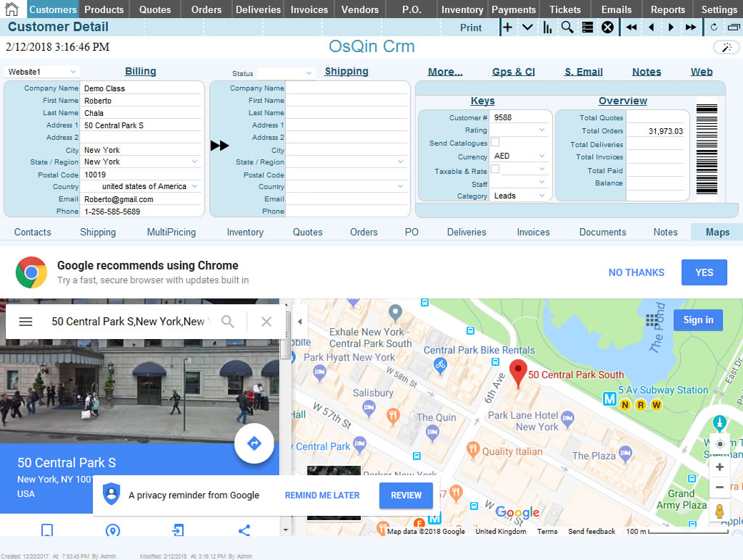Open the Currency AED dropdown
743x560 pixels.
tap(541, 156)
